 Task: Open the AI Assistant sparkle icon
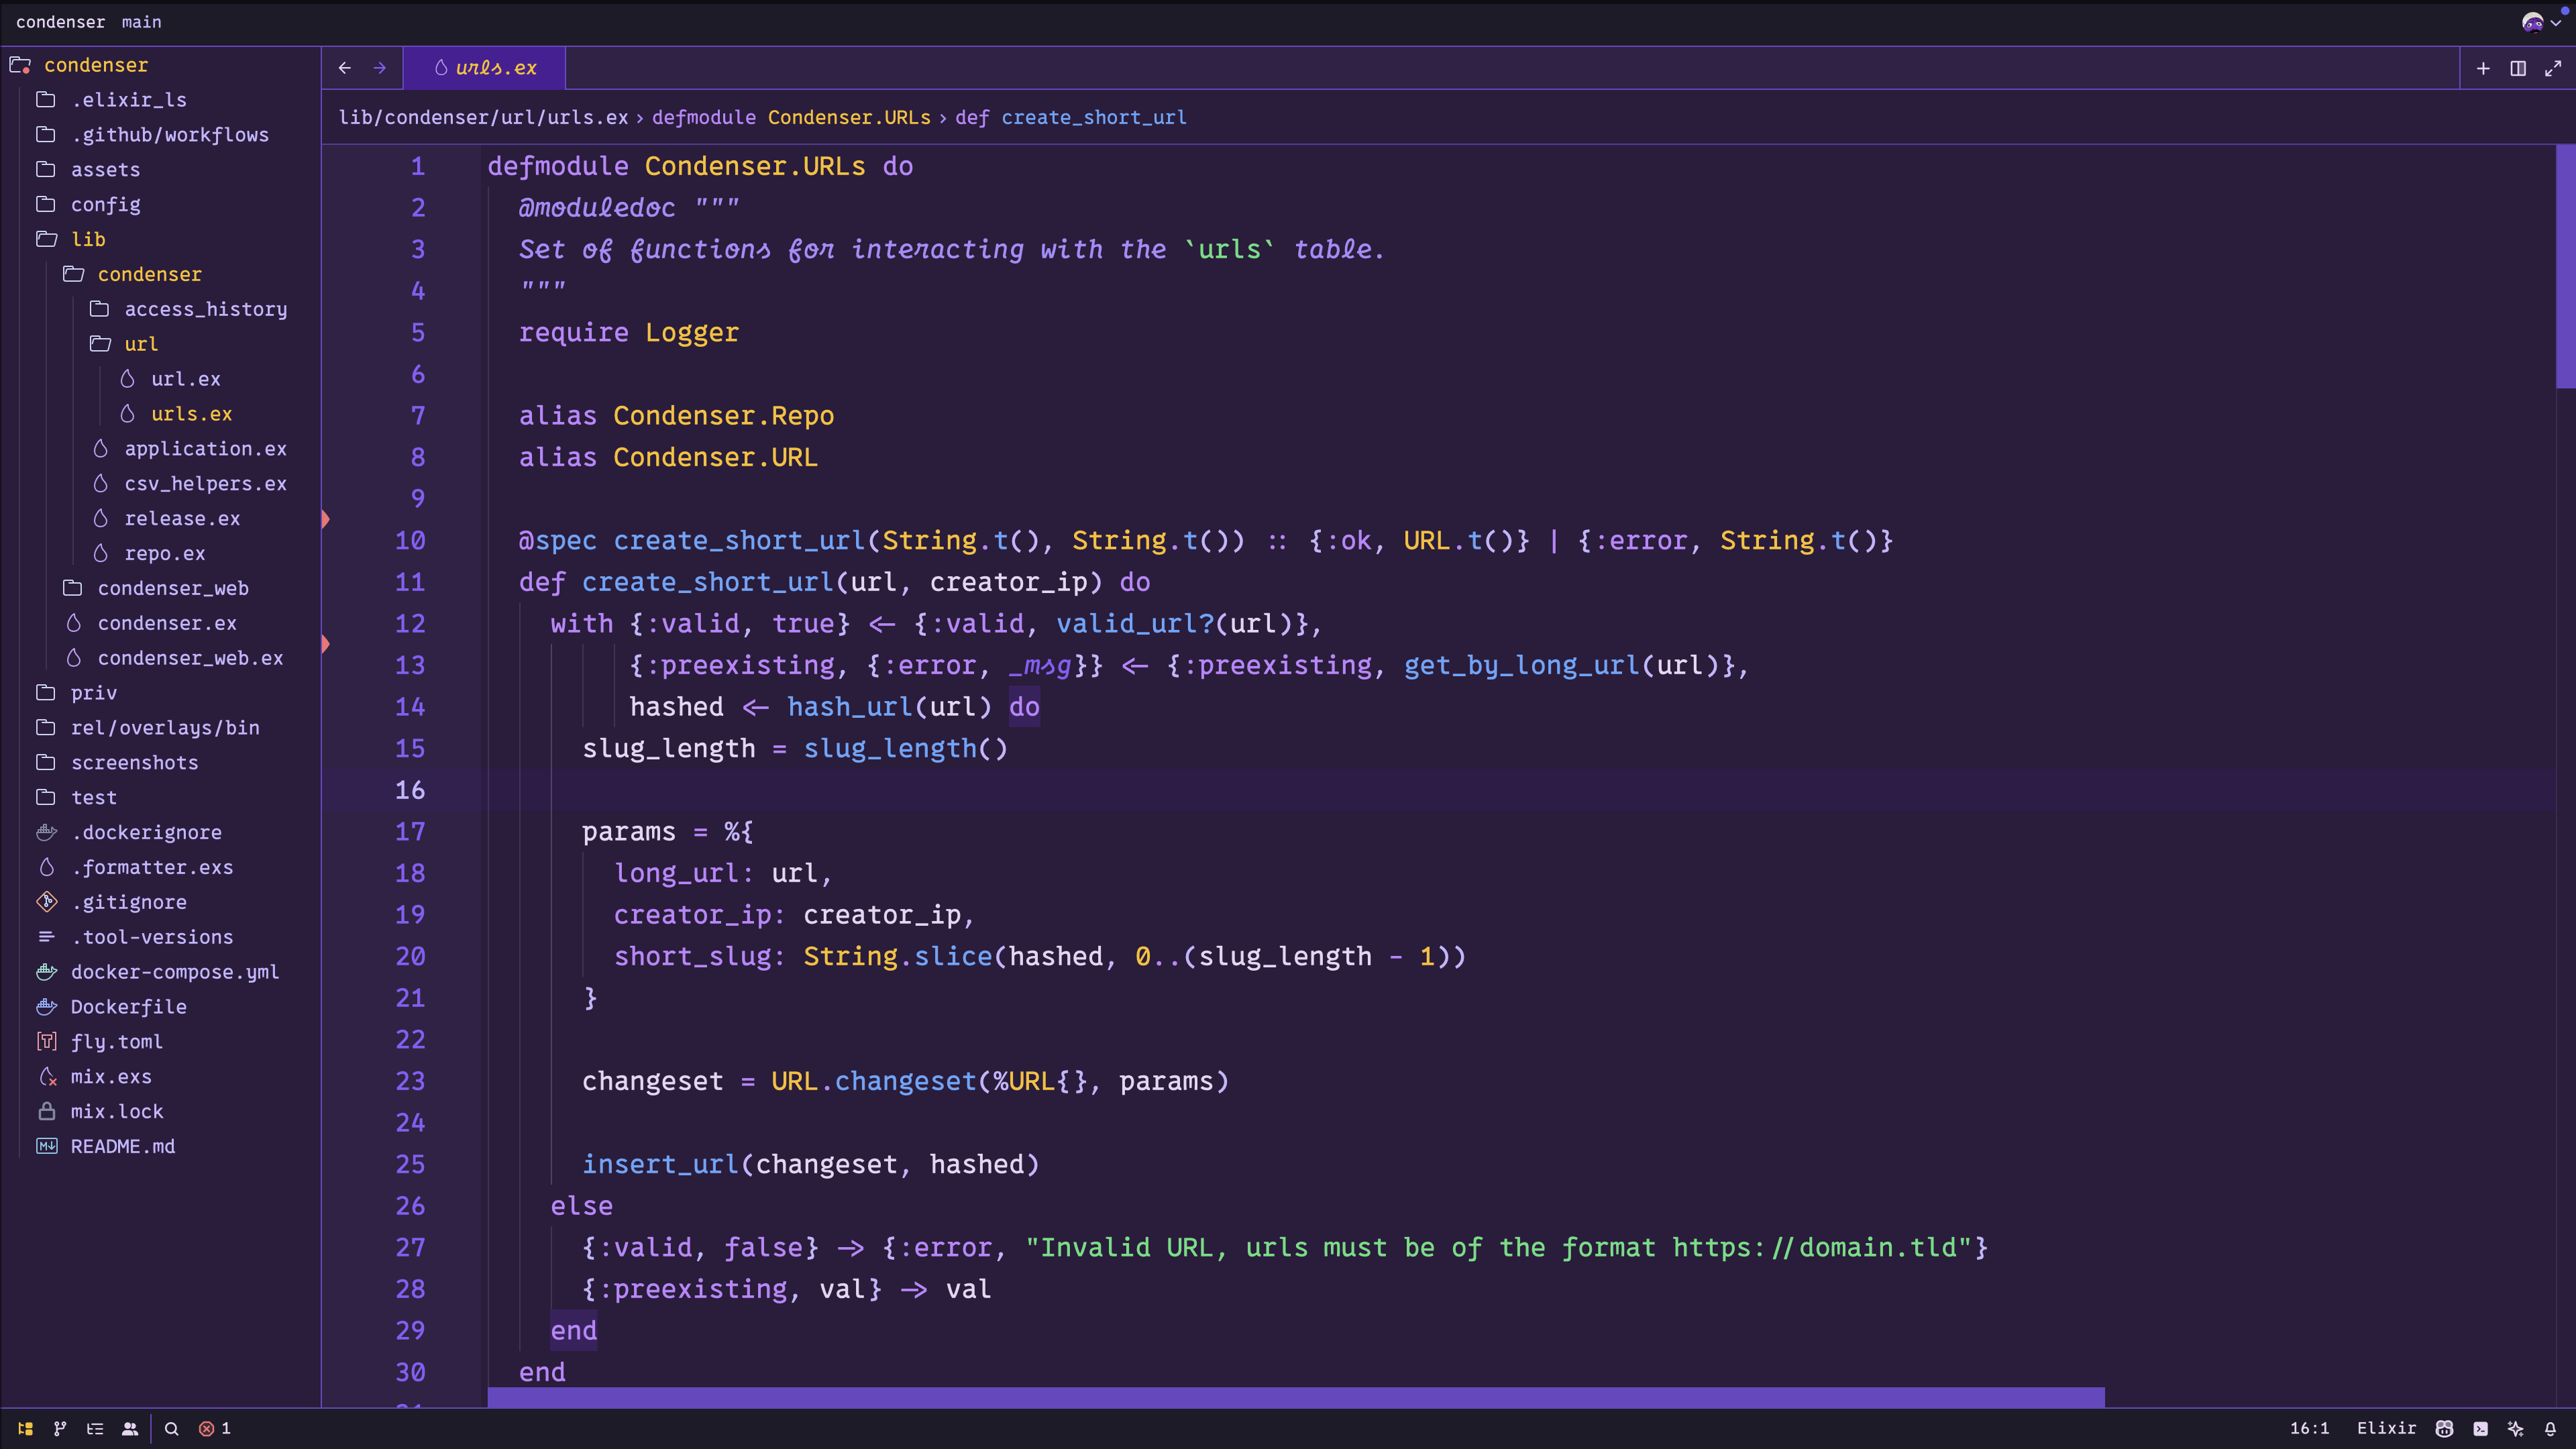click(x=2516, y=1429)
